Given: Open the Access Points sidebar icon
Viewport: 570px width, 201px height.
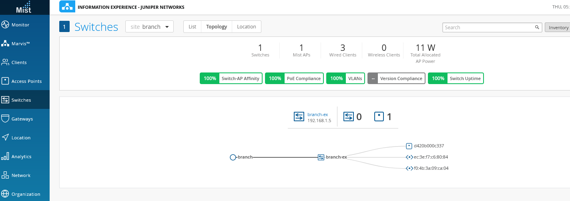Looking at the screenshot, I should (5, 81).
